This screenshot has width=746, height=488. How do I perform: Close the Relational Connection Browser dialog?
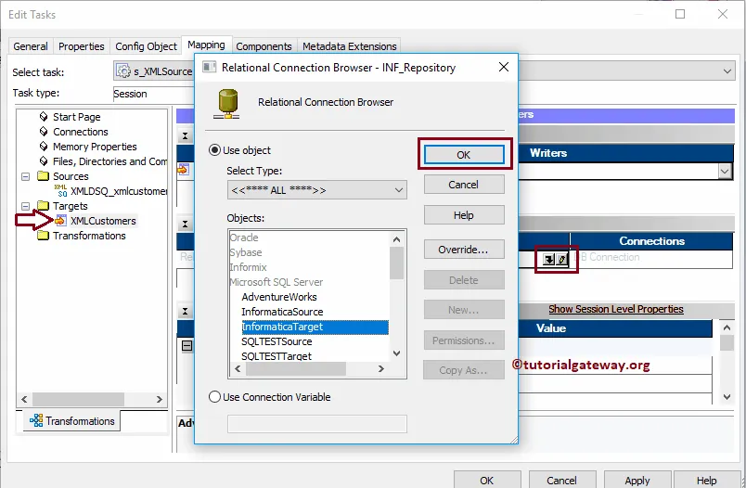[504, 68]
